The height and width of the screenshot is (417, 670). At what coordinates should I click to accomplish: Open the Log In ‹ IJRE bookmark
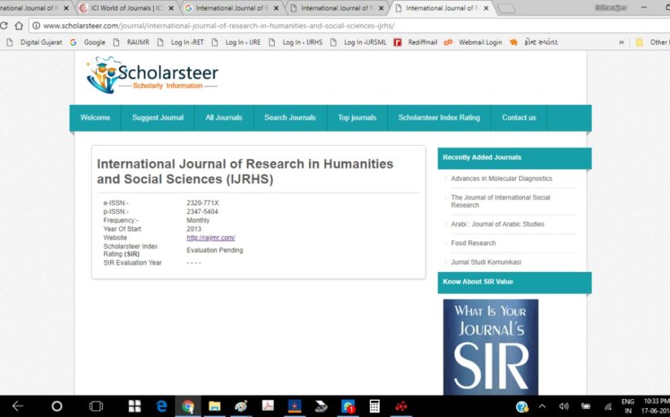tap(236, 42)
